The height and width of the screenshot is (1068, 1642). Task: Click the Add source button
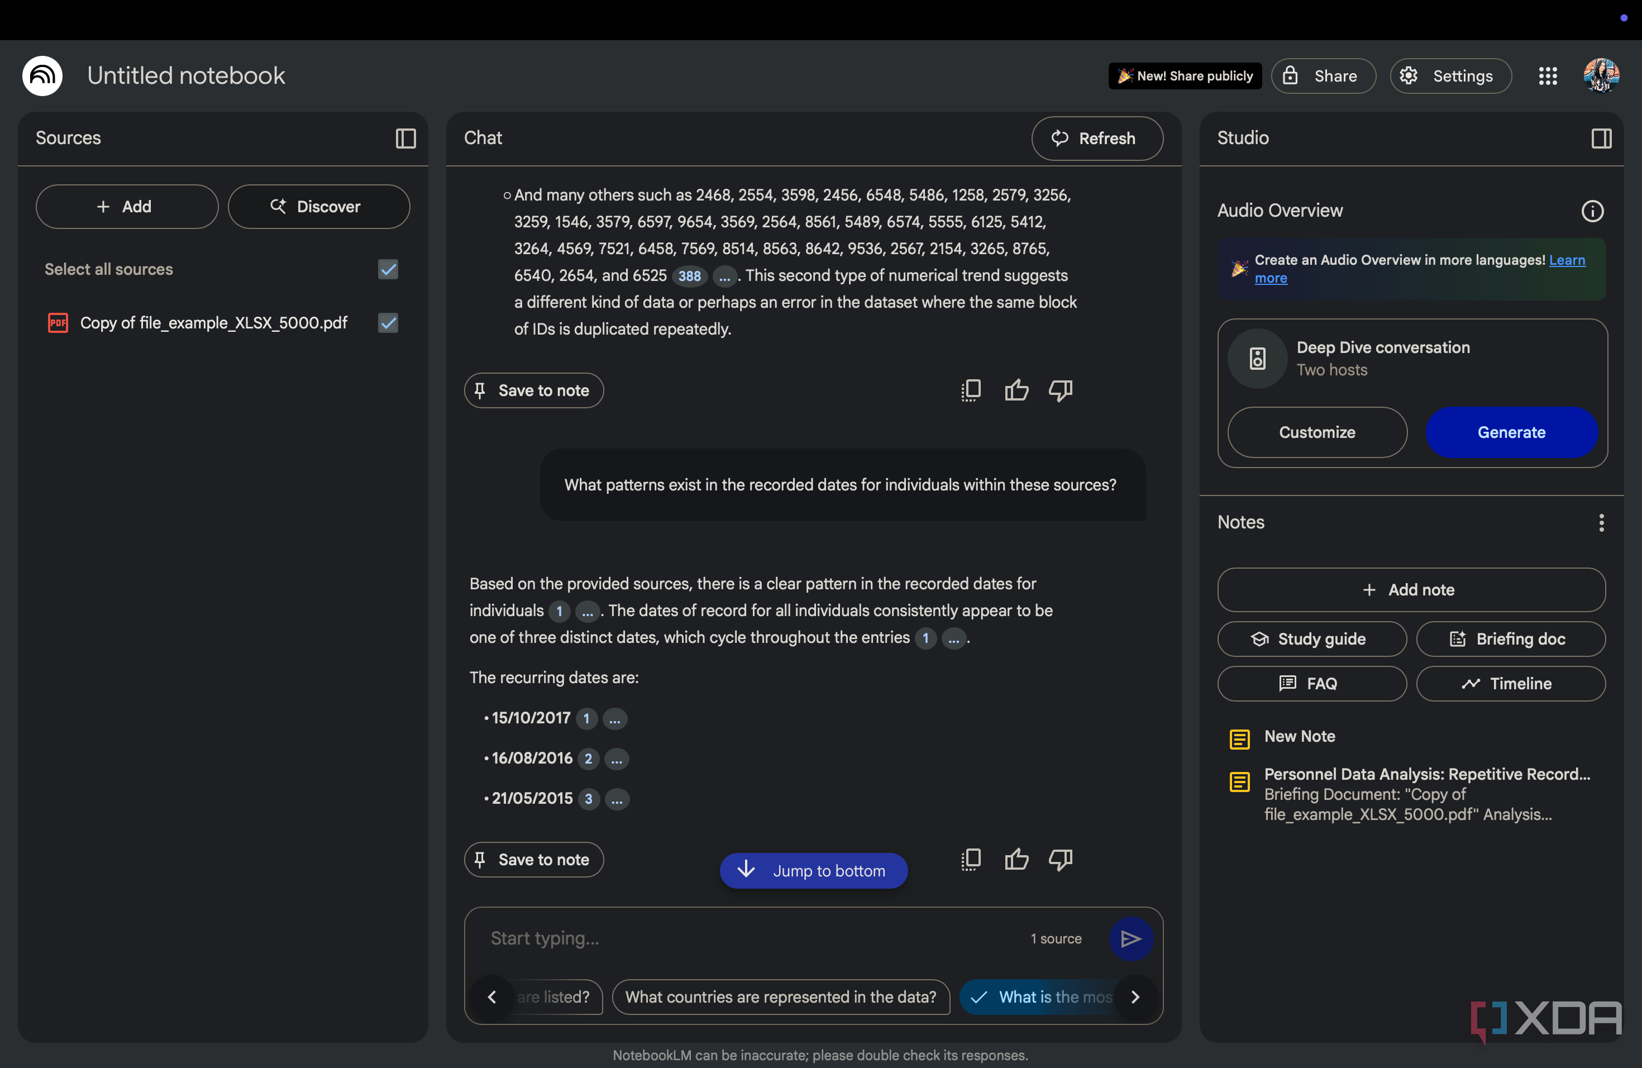pyautogui.click(x=127, y=207)
